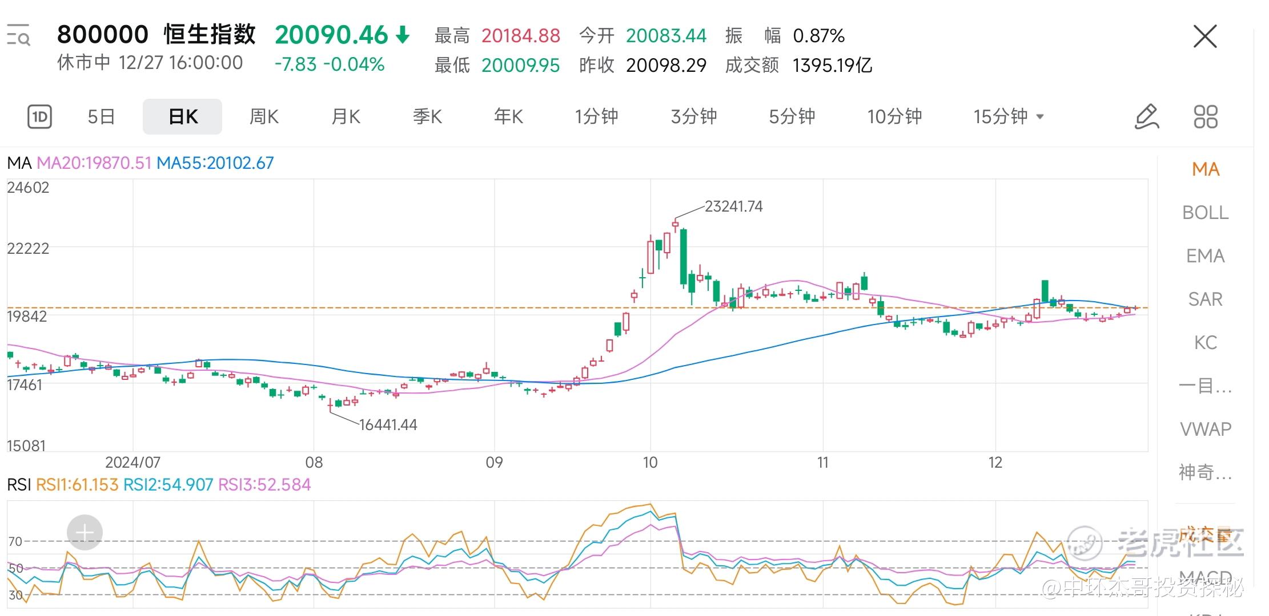Viewport: 1269px width, 616px height.
Task: Click the 最高 20184.88 value
Action: coord(521,36)
